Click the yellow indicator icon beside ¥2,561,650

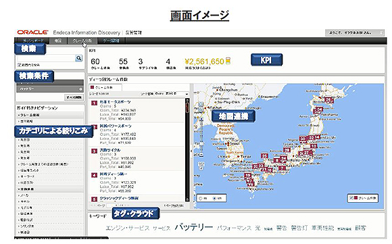tap(228, 61)
